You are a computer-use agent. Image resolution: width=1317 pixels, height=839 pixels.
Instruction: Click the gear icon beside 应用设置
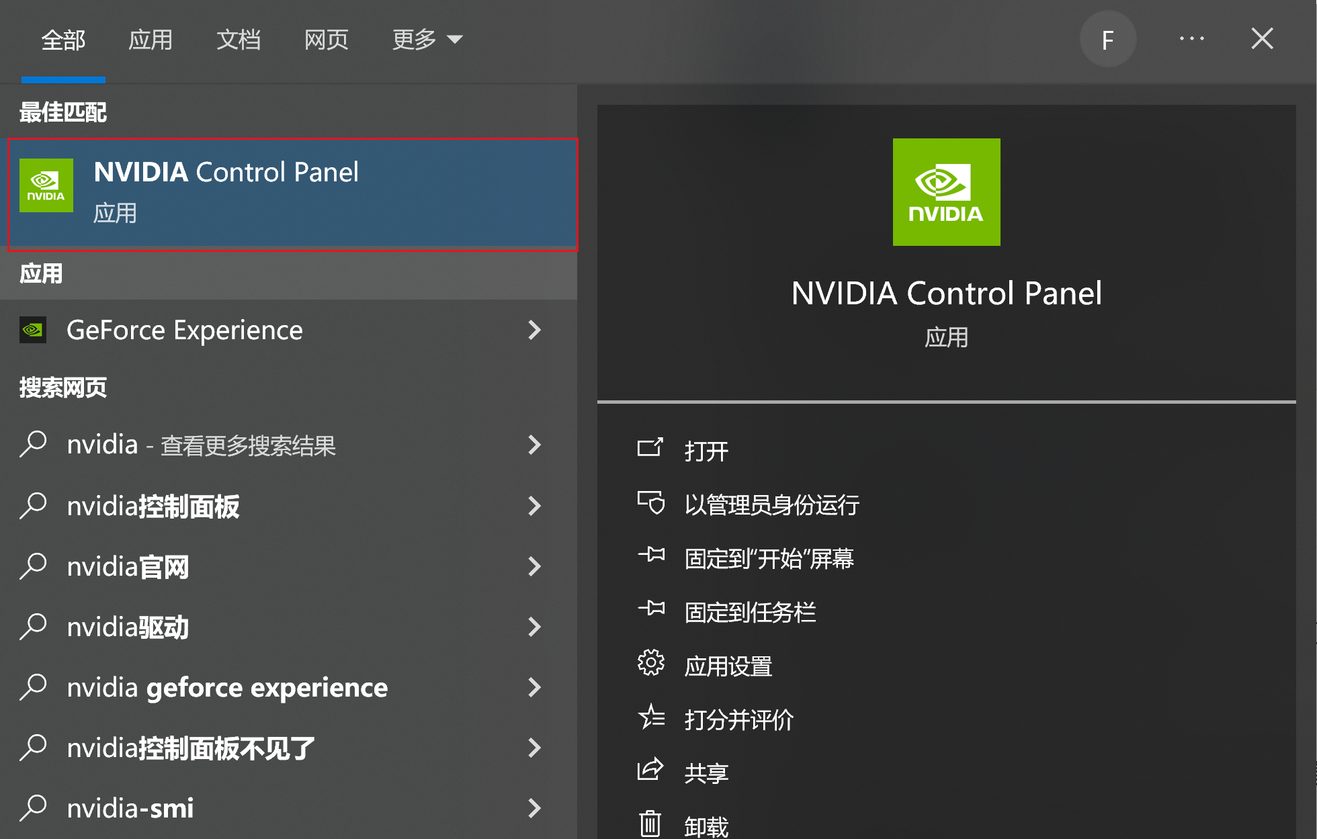pos(650,663)
